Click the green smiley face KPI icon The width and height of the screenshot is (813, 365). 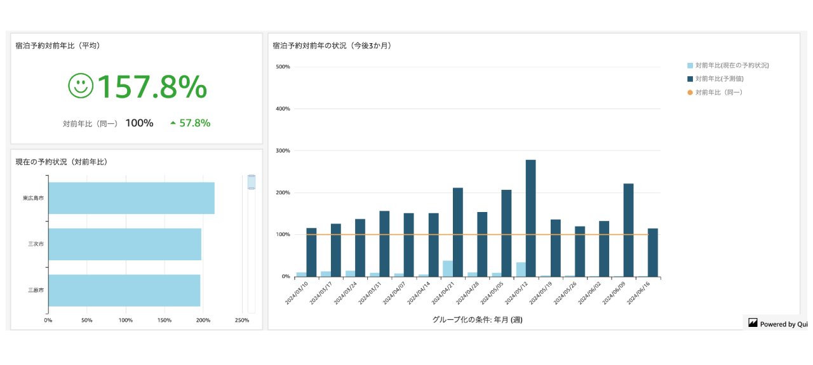click(81, 86)
